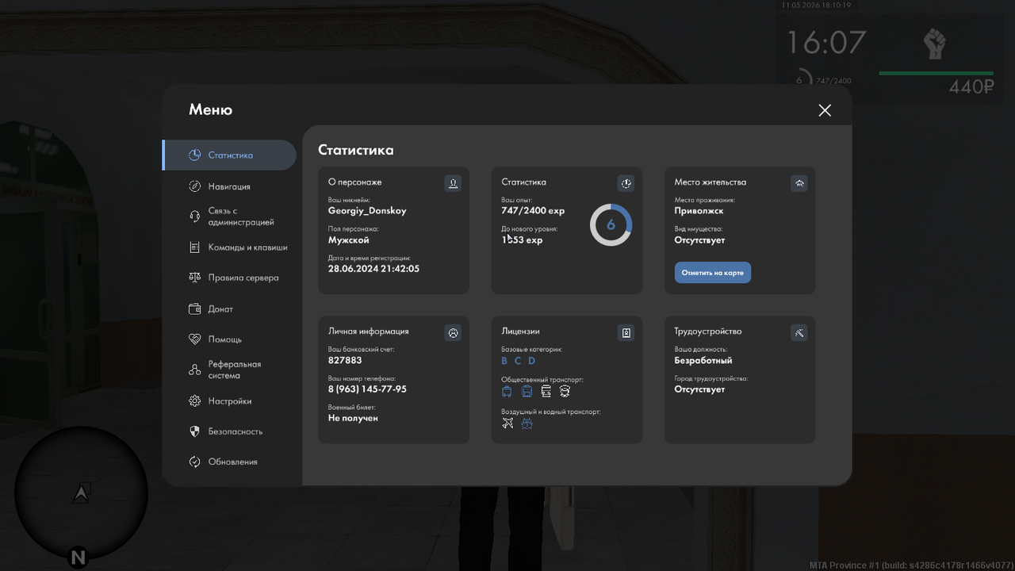The height and width of the screenshot is (571, 1015).
Task: Click the blue bus license icon
Action: tap(527, 392)
